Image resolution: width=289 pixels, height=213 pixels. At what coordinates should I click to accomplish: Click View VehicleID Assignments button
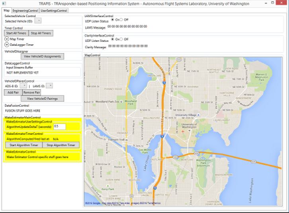point(42,56)
